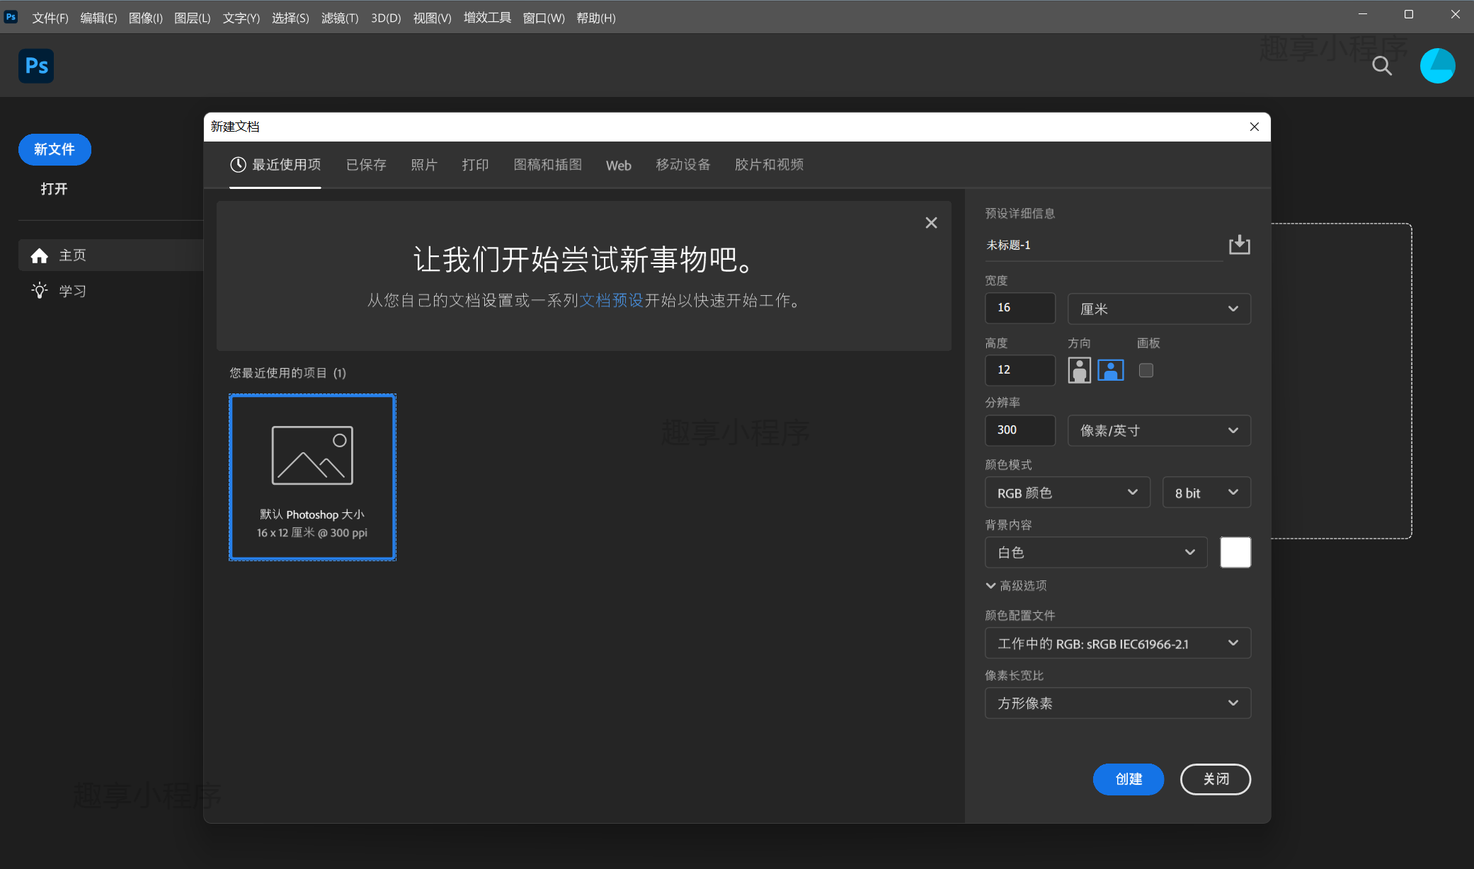
Task: Click the lightbulb icon beside 学习
Action: (40, 291)
